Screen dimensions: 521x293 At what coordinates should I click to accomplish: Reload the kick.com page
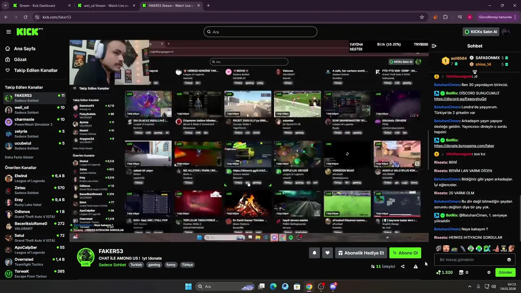click(x=25, y=17)
